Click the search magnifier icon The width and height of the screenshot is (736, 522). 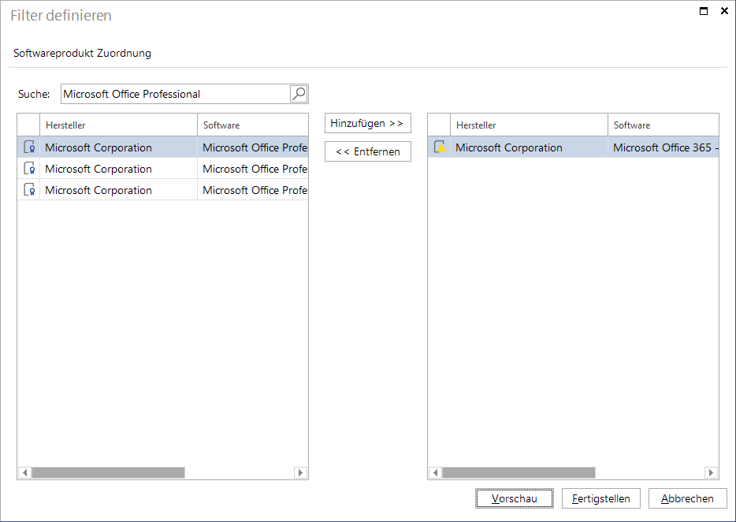[x=299, y=94]
